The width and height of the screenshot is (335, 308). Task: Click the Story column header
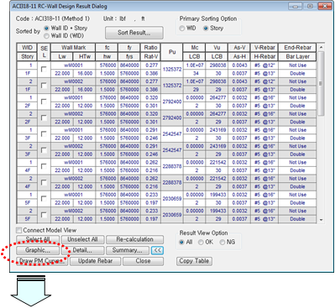[x=27, y=56]
